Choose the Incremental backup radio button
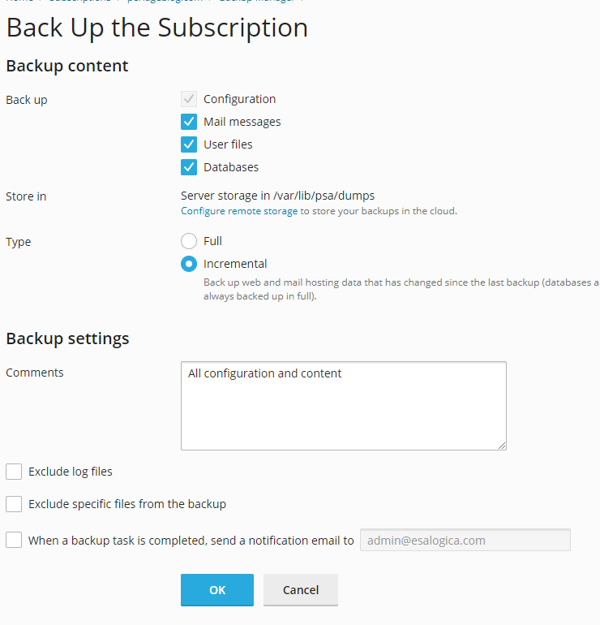 [x=189, y=264]
